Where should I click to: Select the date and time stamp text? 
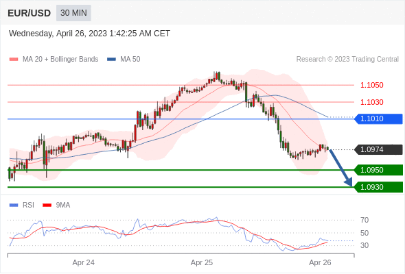click(x=89, y=34)
